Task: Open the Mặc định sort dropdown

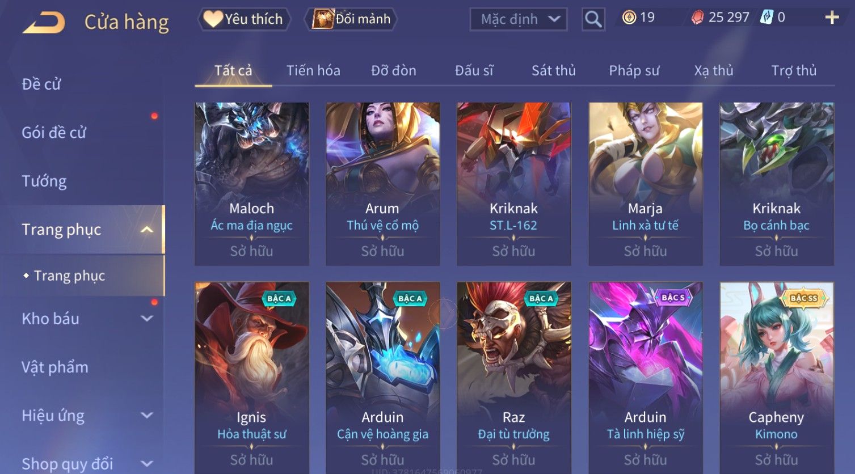Action: pyautogui.click(x=519, y=19)
